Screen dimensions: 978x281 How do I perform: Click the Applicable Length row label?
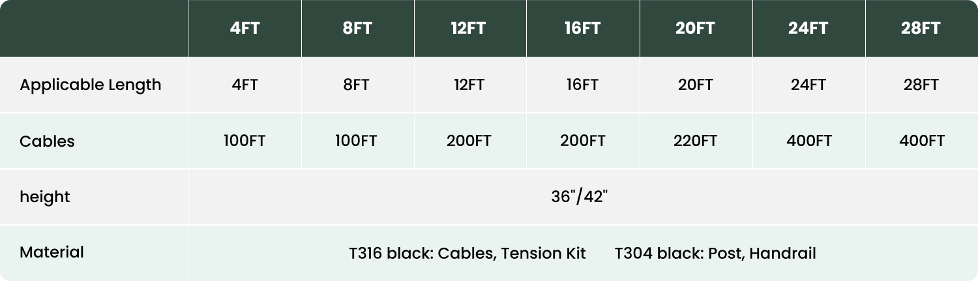pos(91,85)
